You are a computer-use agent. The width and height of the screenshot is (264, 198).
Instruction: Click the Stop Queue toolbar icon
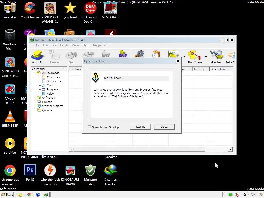pos(195,57)
